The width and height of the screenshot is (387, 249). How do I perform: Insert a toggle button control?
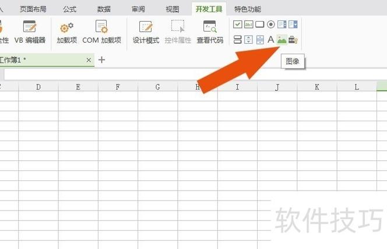point(237,40)
